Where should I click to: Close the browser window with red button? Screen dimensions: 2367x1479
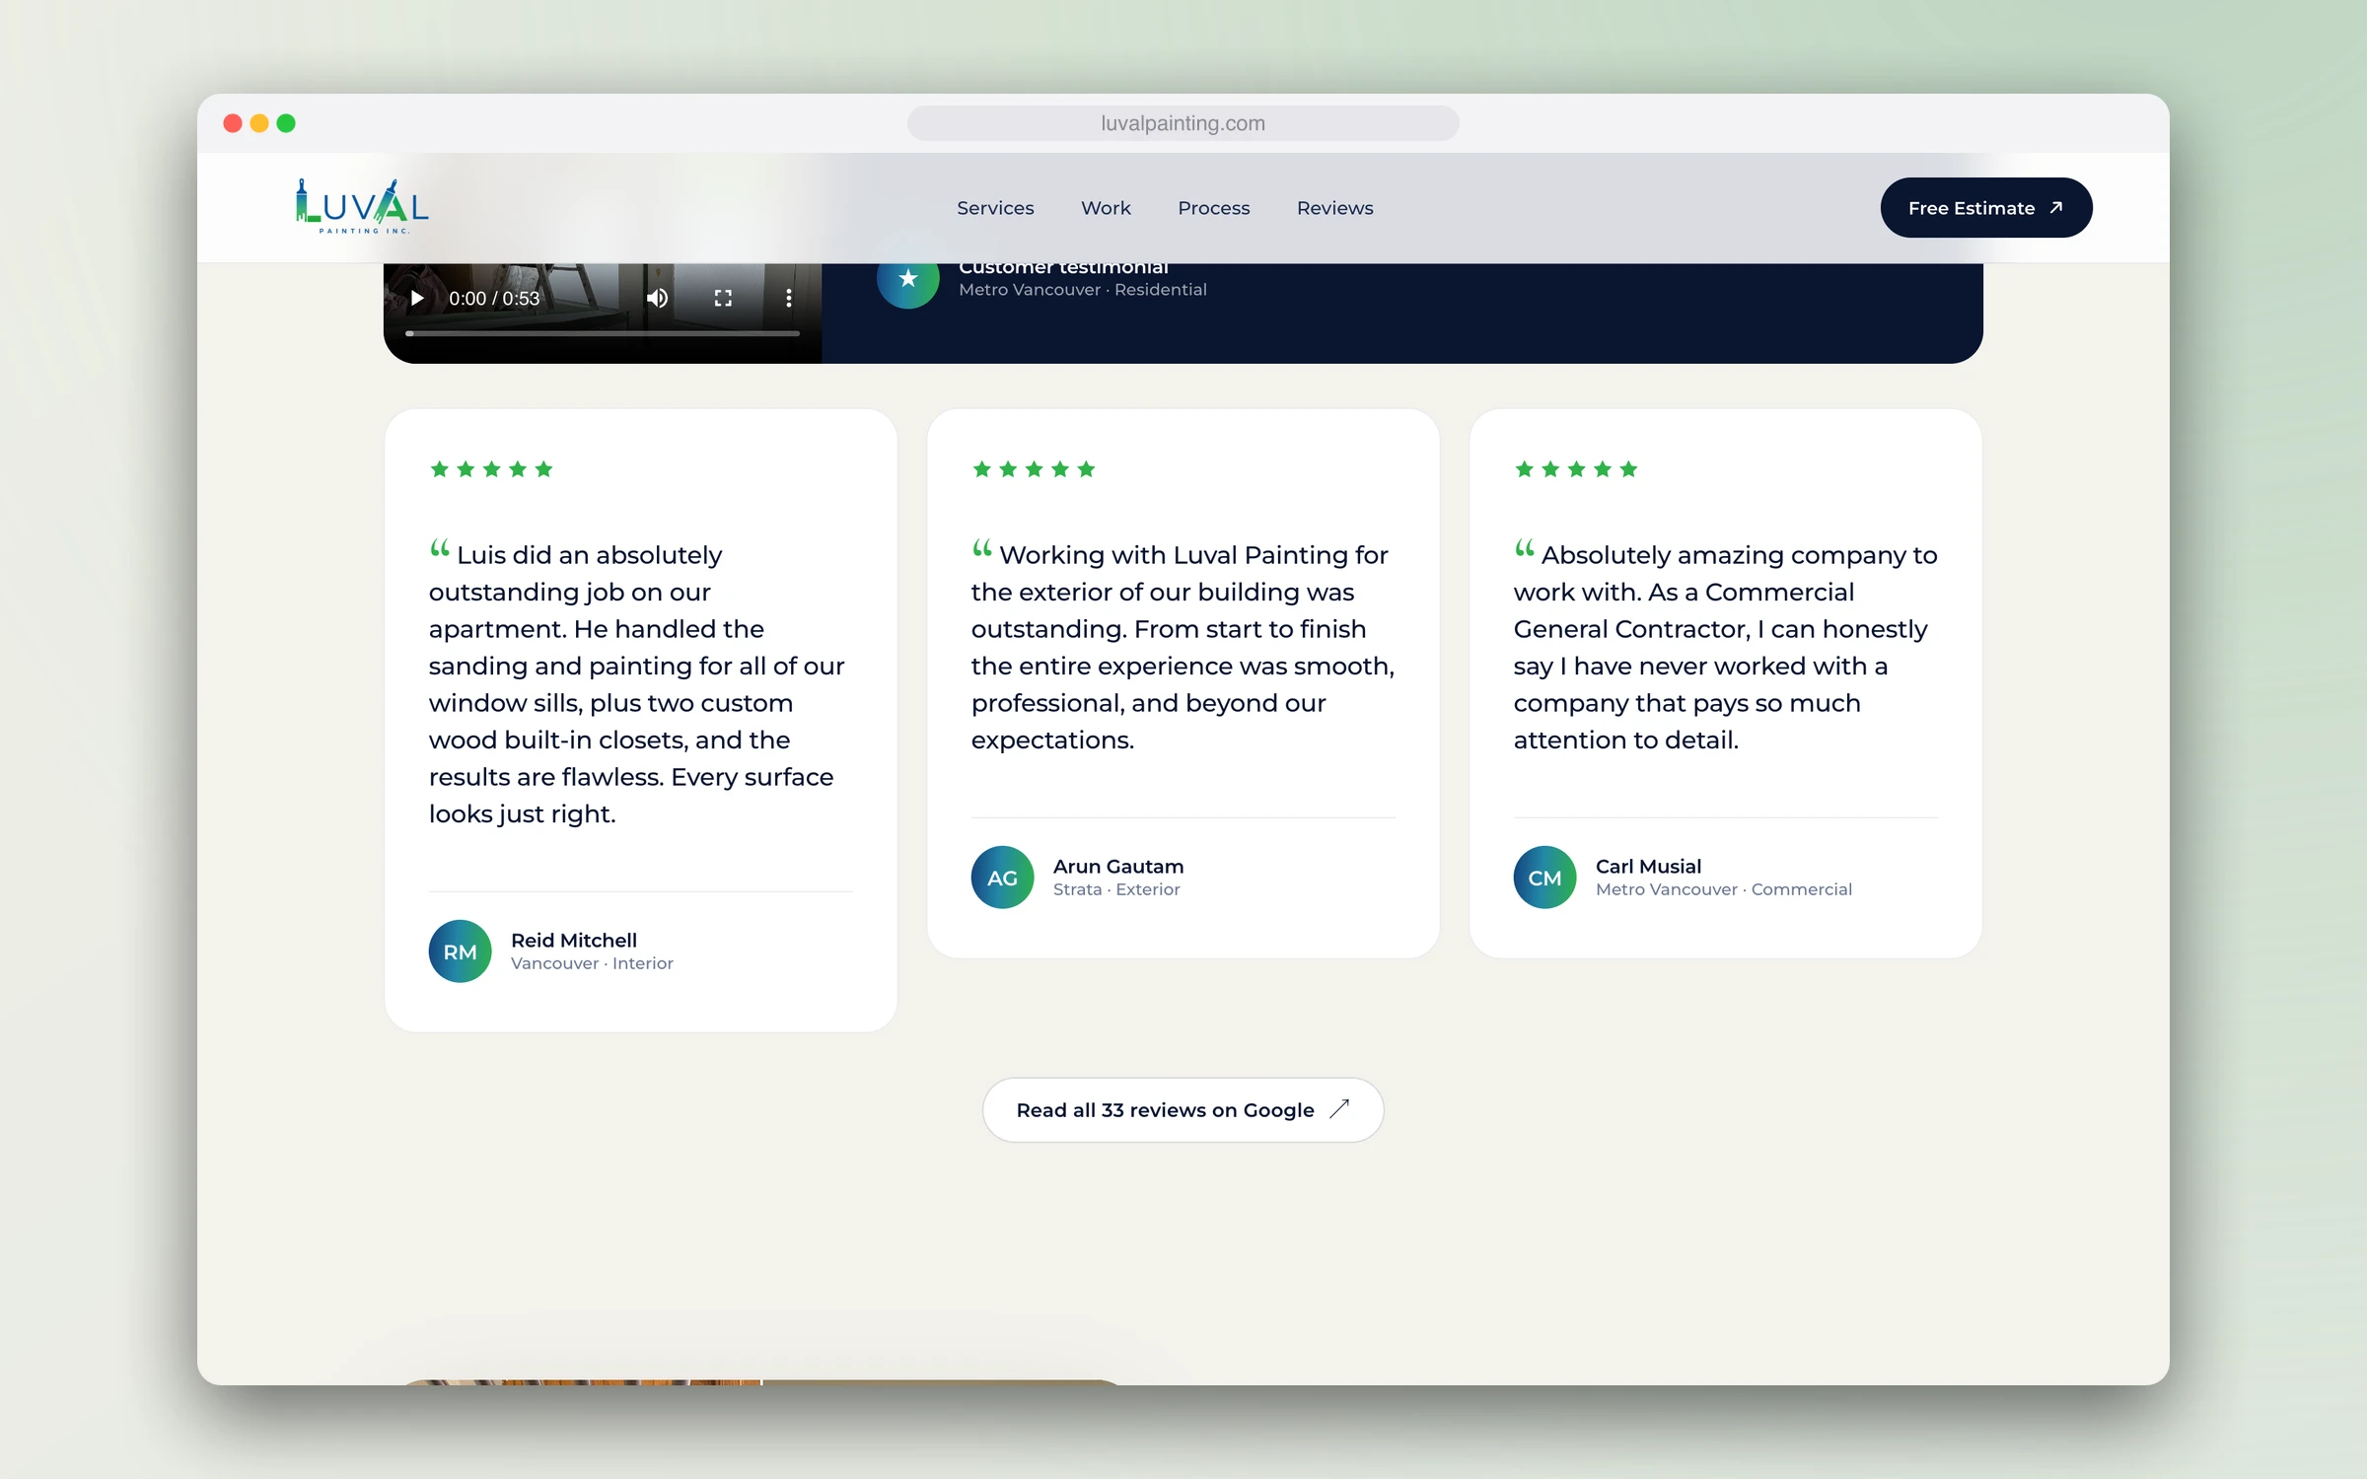tap(233, 123)
